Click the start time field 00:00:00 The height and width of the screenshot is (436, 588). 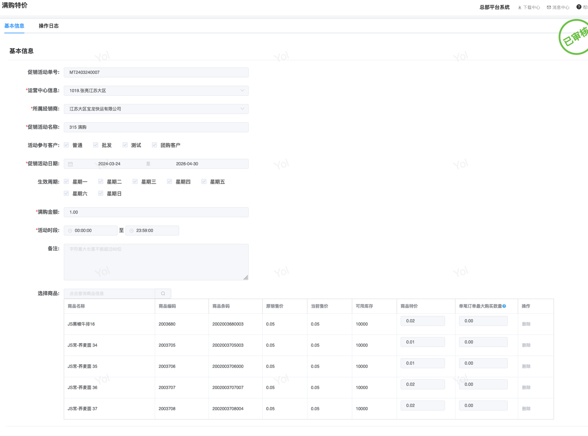coord(91,231)
